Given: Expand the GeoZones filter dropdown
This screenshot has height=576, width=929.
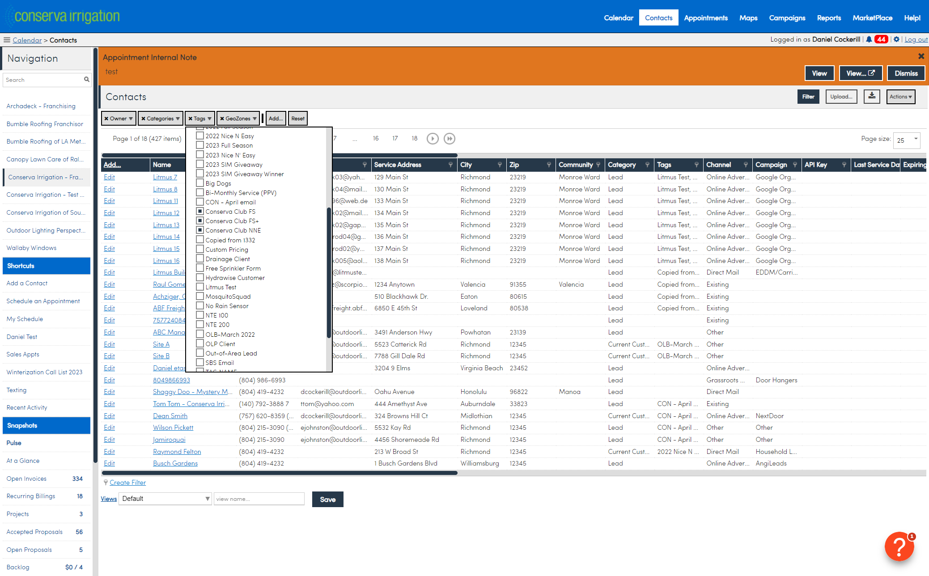Looking at the screenshot, I should pyautogui.click(x=255, y=119).
